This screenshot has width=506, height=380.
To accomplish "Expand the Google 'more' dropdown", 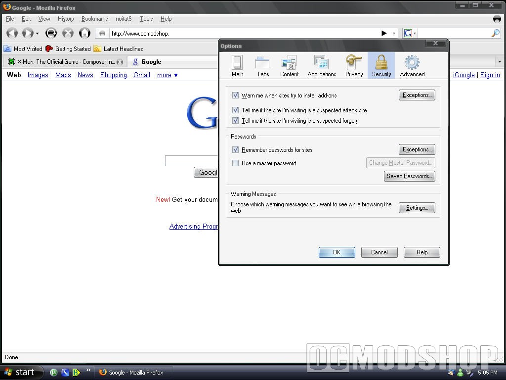I will coord(167,75).
